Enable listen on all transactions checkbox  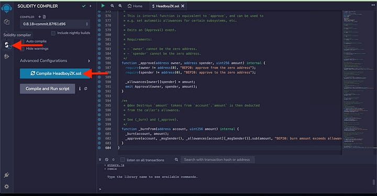tap(123, 160)
